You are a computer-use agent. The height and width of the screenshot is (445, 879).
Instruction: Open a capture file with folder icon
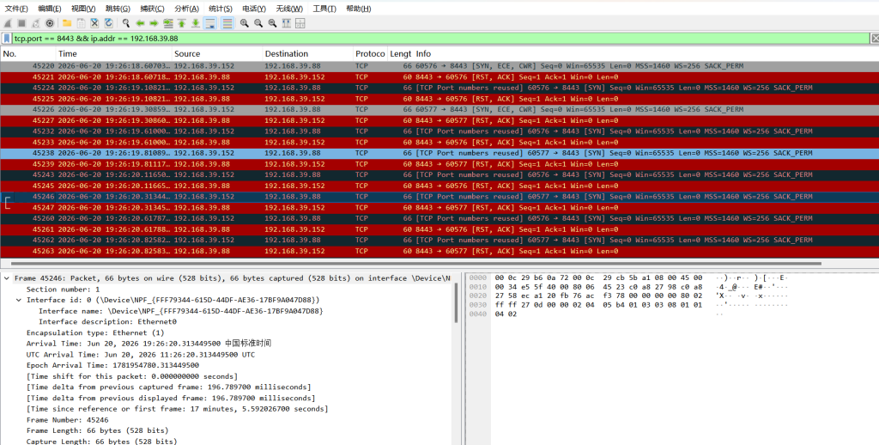67,23
